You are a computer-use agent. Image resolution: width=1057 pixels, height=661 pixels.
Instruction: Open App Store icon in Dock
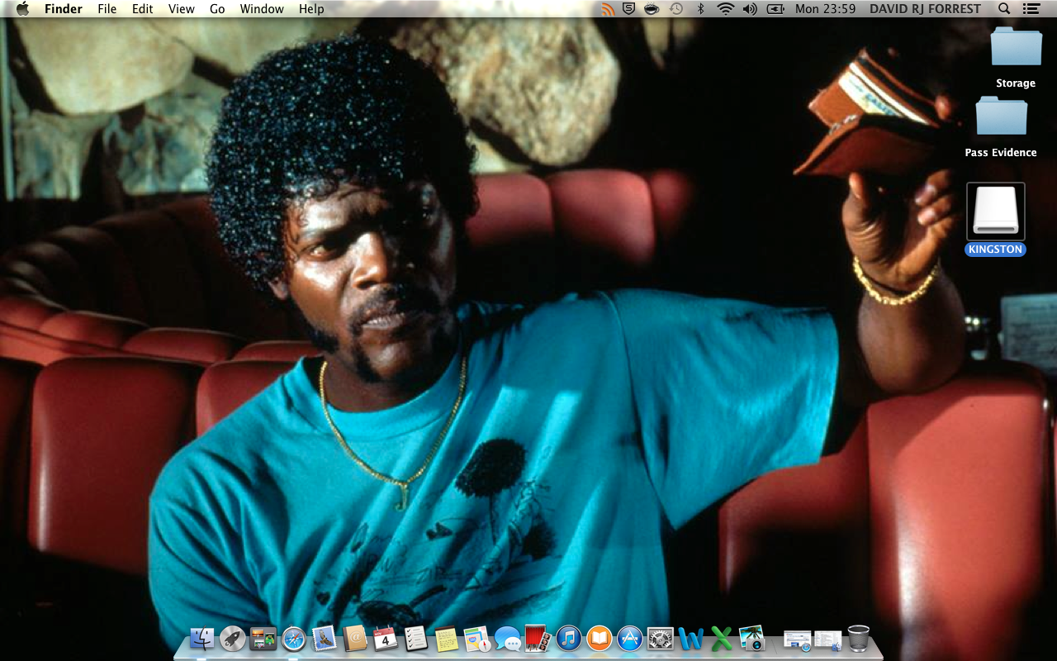click(630, 639)
